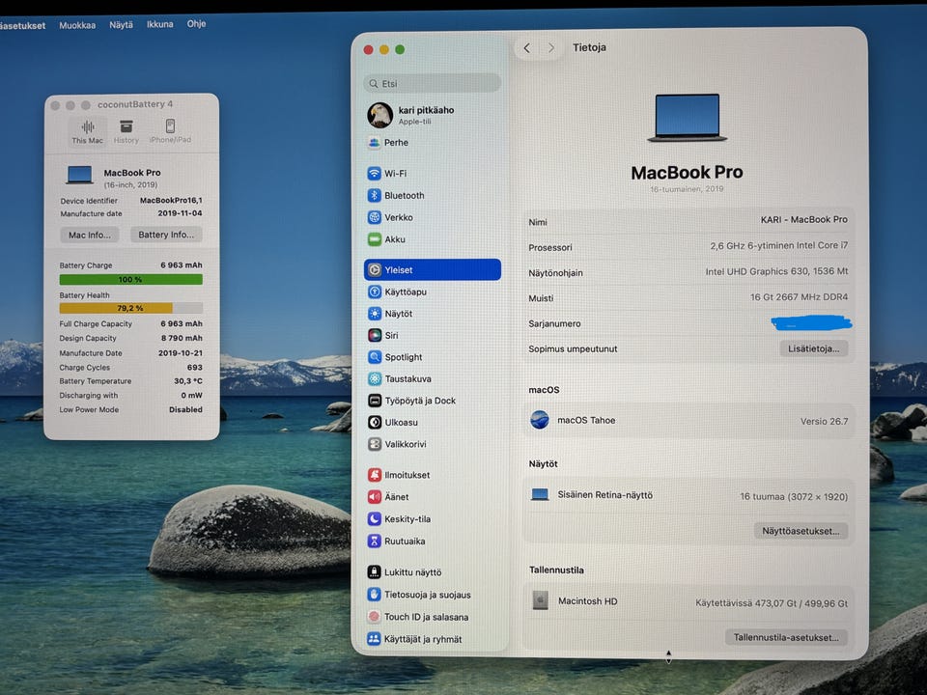Click the MacBook Pro image in Tietoja
Screen dimensions: 927x695
tap(687, 118)
